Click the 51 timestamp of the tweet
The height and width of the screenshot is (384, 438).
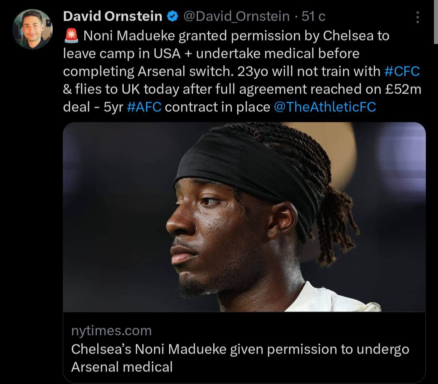pyautogui.click(x=313, y=17)
